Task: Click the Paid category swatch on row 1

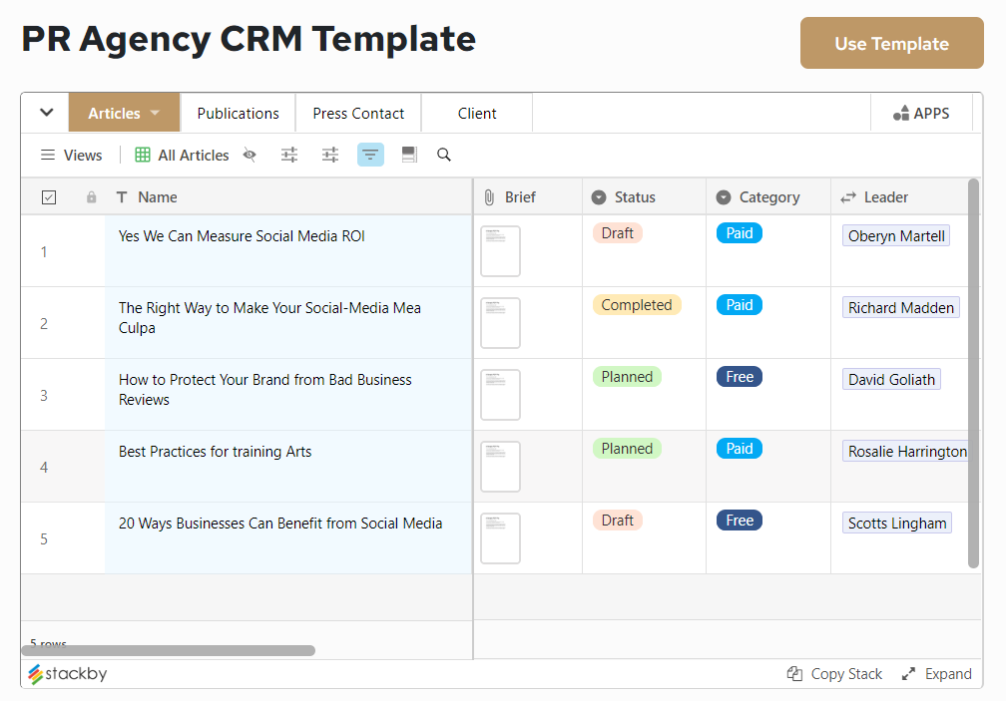Action: click(739, 232)
